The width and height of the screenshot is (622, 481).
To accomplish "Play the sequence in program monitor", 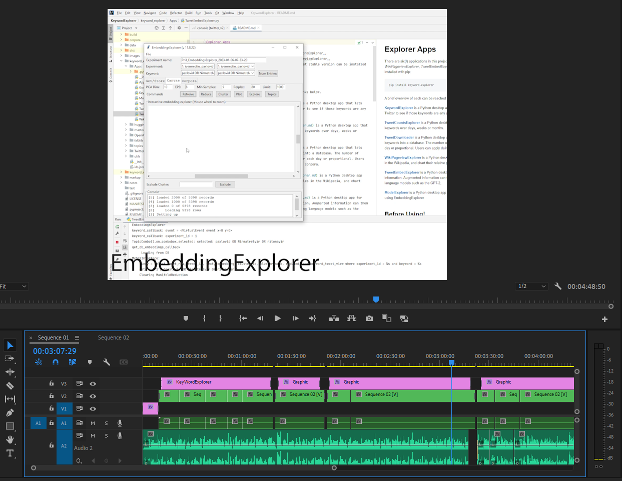I will (x=277, y=318).
